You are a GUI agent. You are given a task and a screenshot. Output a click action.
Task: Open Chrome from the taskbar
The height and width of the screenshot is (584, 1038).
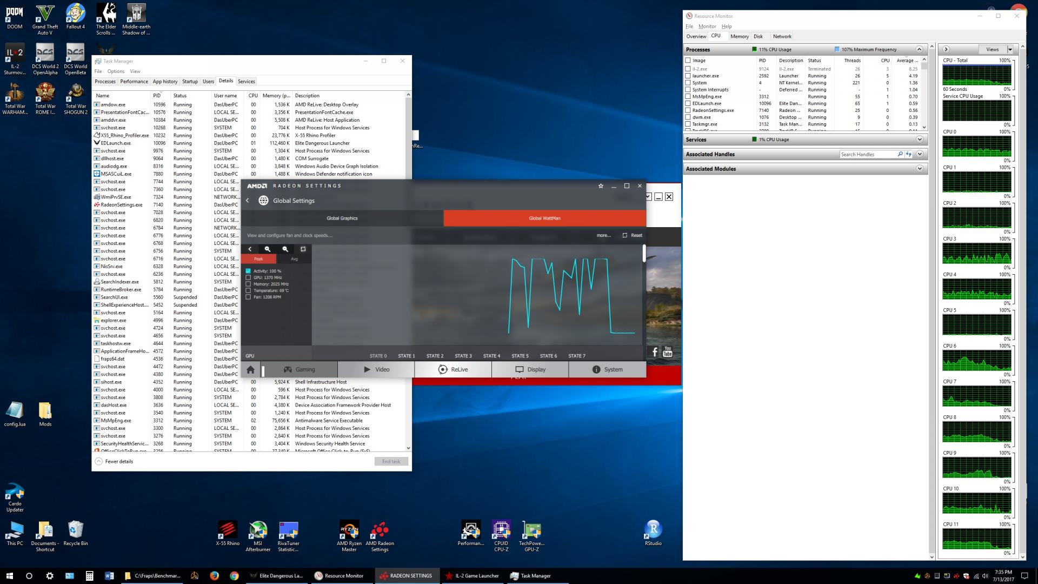tap(234, 576)
